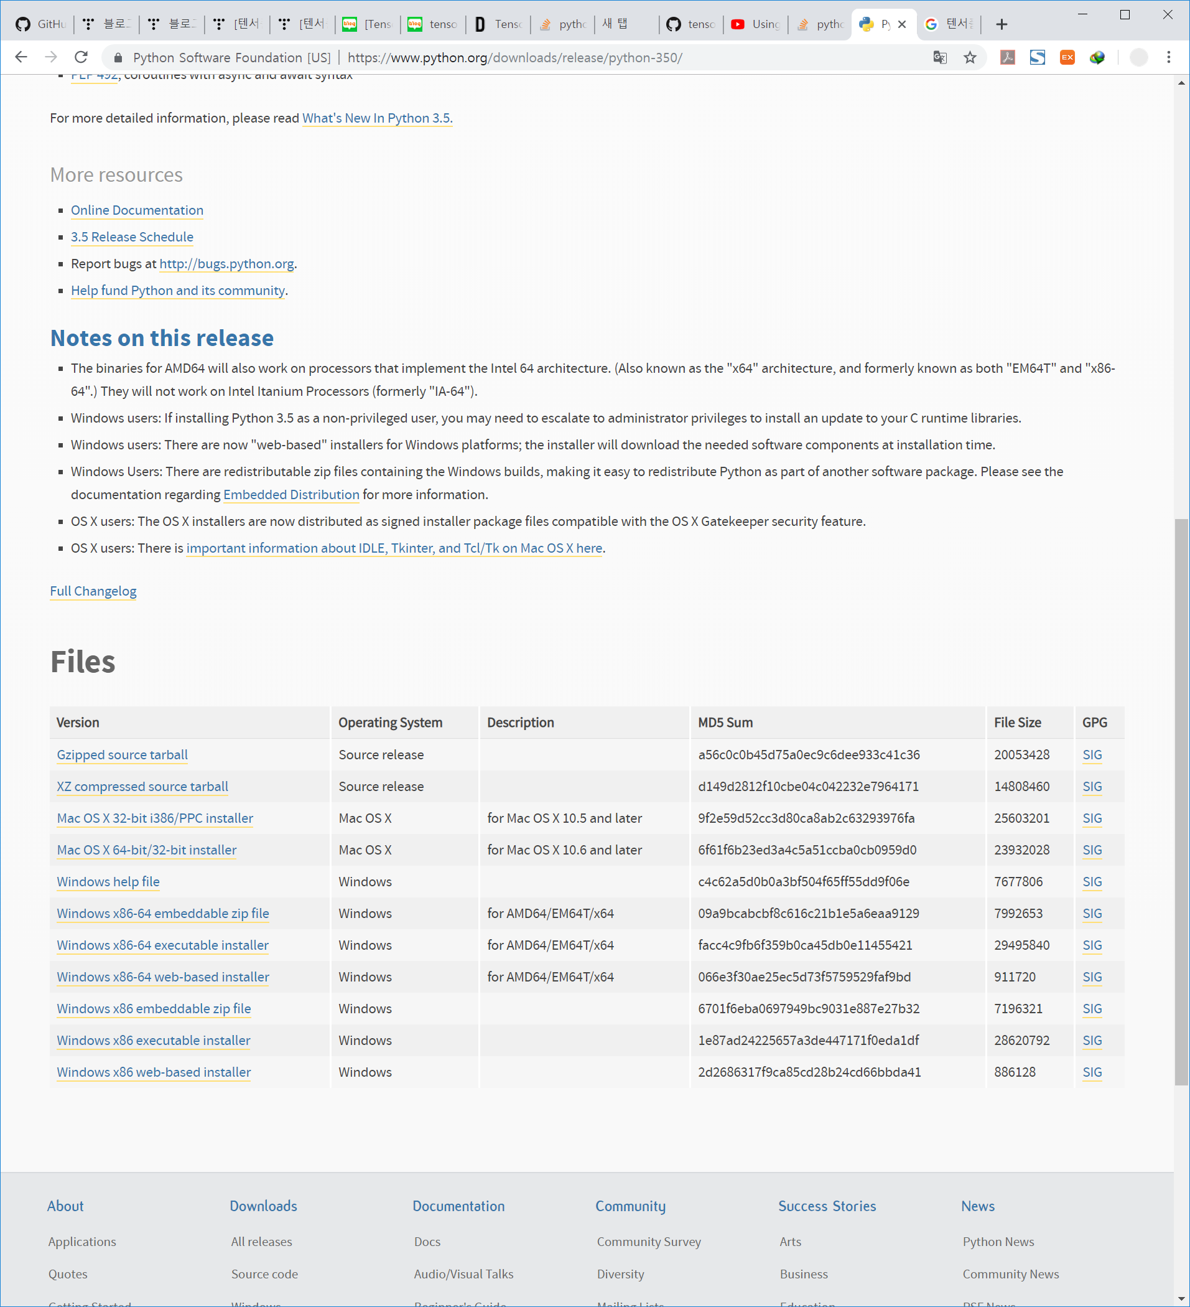This screenshot has width=1190, height=1307.
Task: Open the Embedded Distribution link
Action: pos(291,494)
